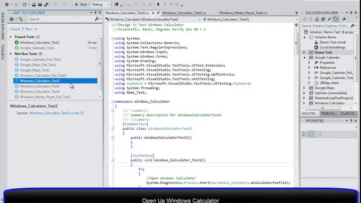Image resolution: width=361 pixels, height=203 pixels.
Task: Open the Toolbox side tab
Action: (2, 52)
